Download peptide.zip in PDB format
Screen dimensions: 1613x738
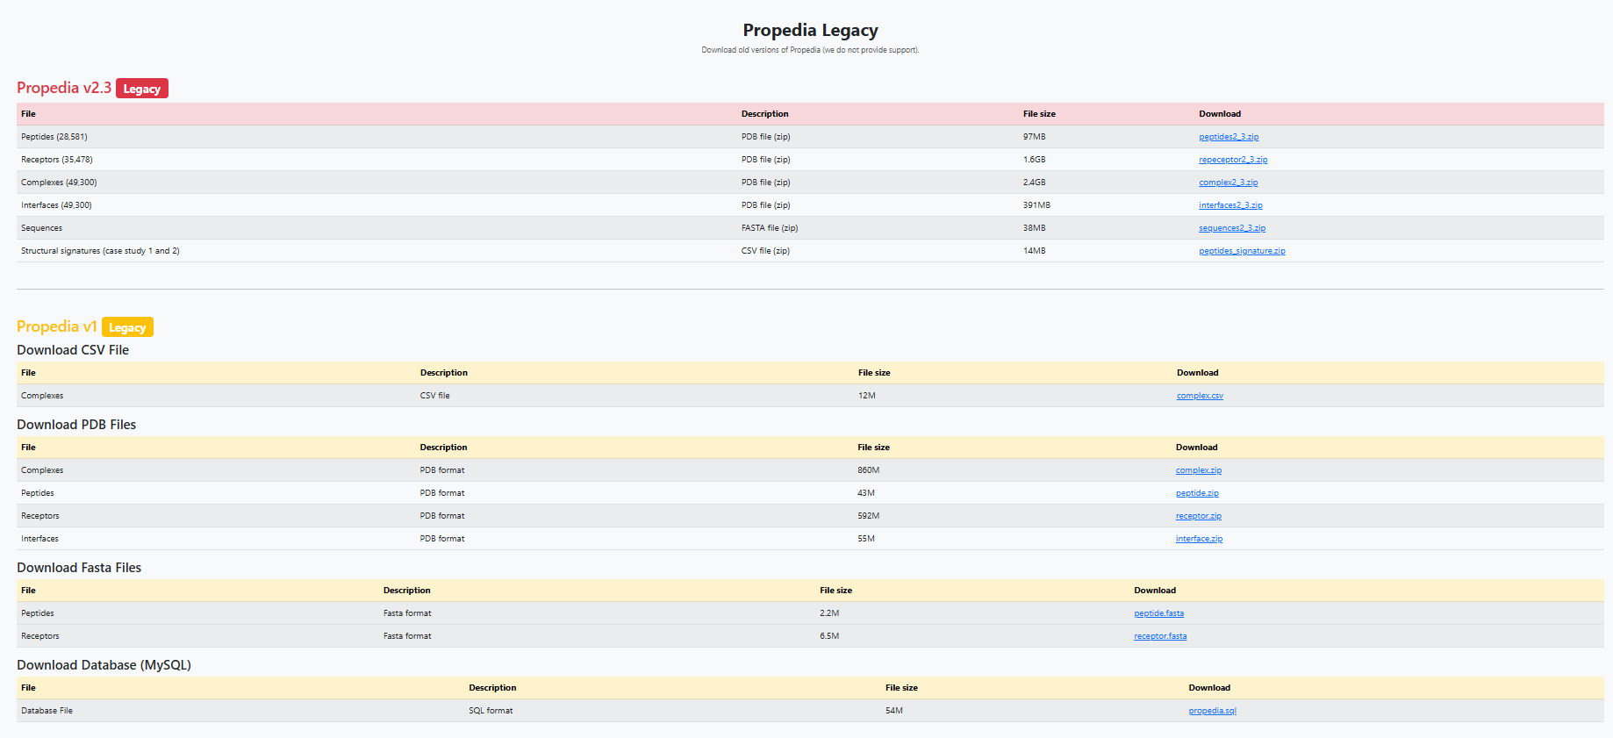[x=1197, y=493]
